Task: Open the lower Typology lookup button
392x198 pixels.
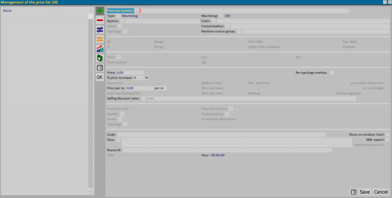Action: [x=125, y=124]
